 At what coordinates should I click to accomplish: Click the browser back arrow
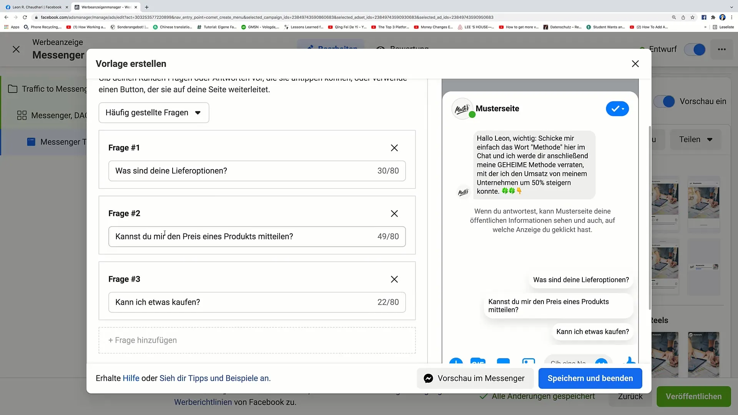pyautogui.click(x=6, y=17)
